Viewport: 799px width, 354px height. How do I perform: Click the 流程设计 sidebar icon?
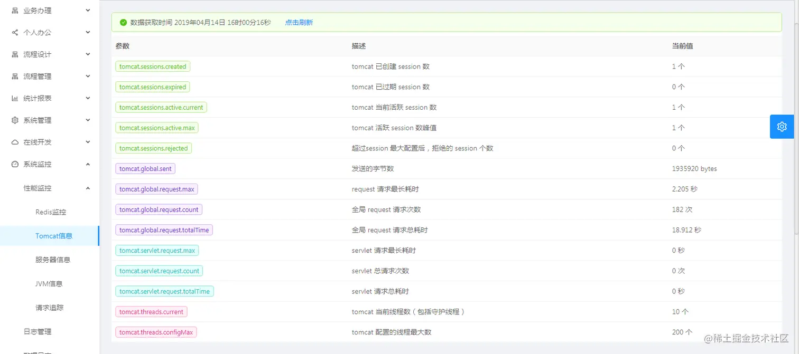[x=14, y=54]
